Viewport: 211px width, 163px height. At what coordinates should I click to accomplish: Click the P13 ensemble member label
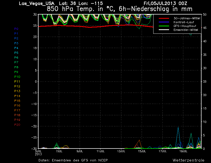point(17,91)
